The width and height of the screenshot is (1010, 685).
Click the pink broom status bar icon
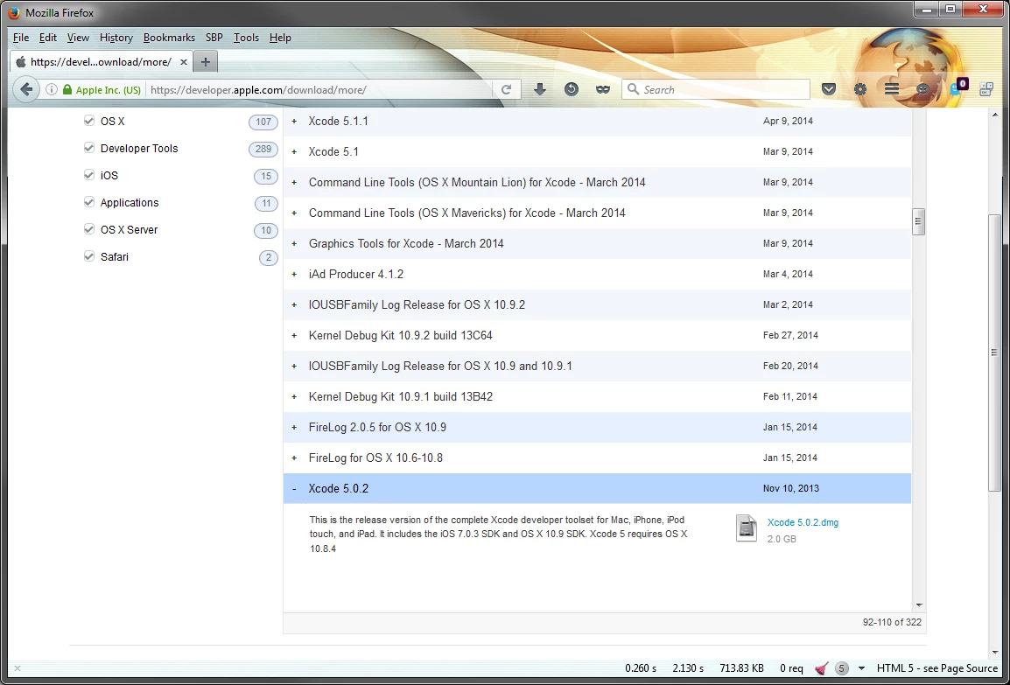point(821,668)
